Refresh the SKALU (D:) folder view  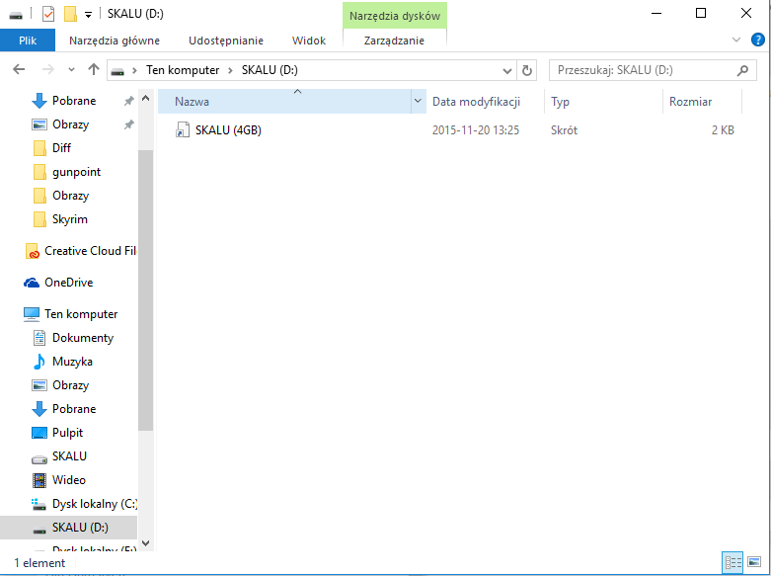[527, 70]
